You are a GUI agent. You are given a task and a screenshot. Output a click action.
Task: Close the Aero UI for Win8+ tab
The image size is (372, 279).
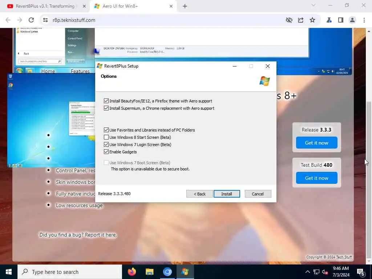(171, 7)
